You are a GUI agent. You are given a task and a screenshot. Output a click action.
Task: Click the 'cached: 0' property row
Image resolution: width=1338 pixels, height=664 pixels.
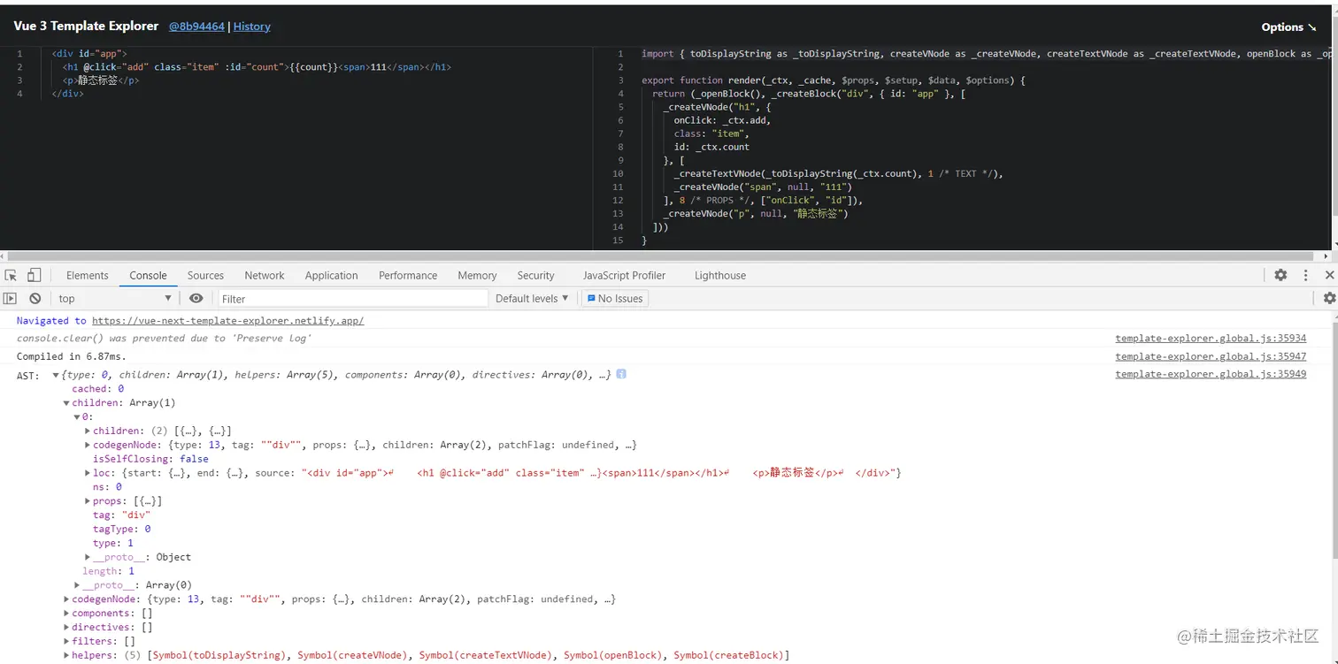(x=97, y=389)
